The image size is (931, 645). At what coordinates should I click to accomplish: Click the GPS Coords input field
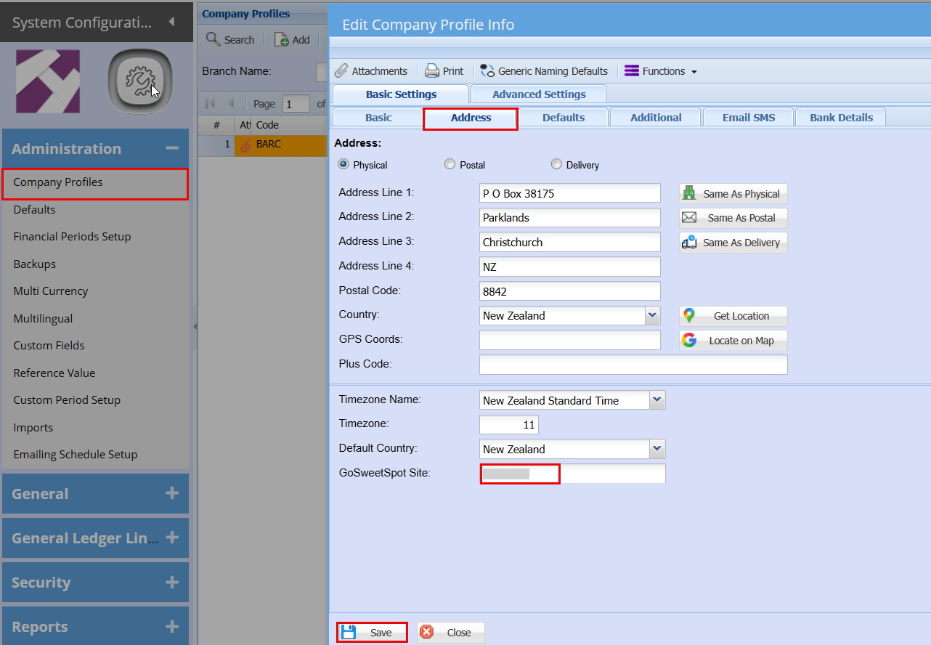coord(569,340)
